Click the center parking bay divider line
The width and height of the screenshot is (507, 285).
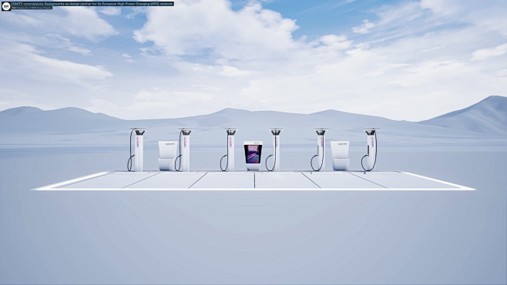click(254, 180)
